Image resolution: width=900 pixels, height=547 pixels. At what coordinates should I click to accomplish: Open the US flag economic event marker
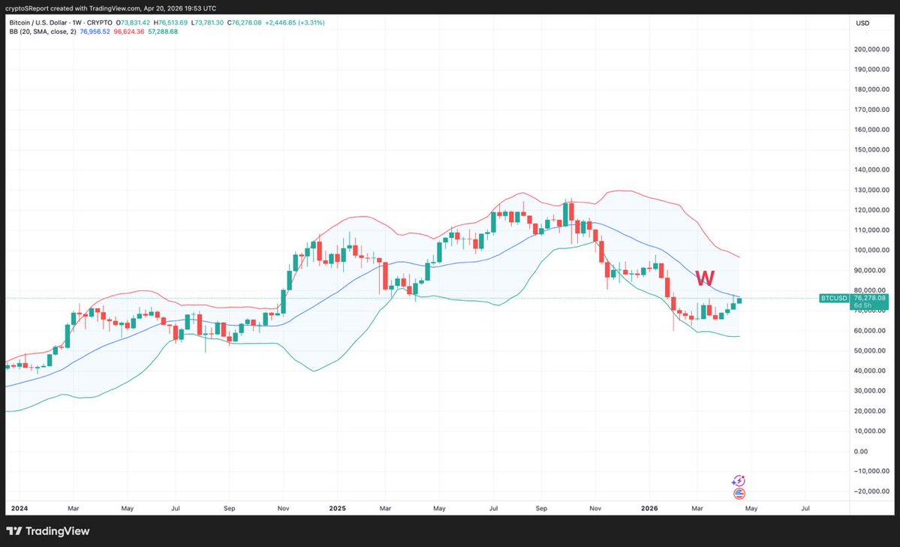point(739,494)
